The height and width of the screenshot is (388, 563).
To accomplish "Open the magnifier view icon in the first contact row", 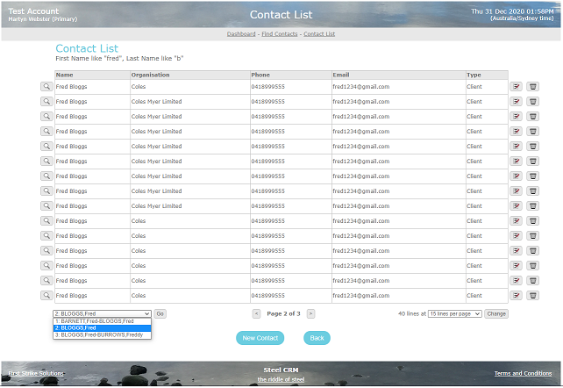I will click(x=46, y=87).
